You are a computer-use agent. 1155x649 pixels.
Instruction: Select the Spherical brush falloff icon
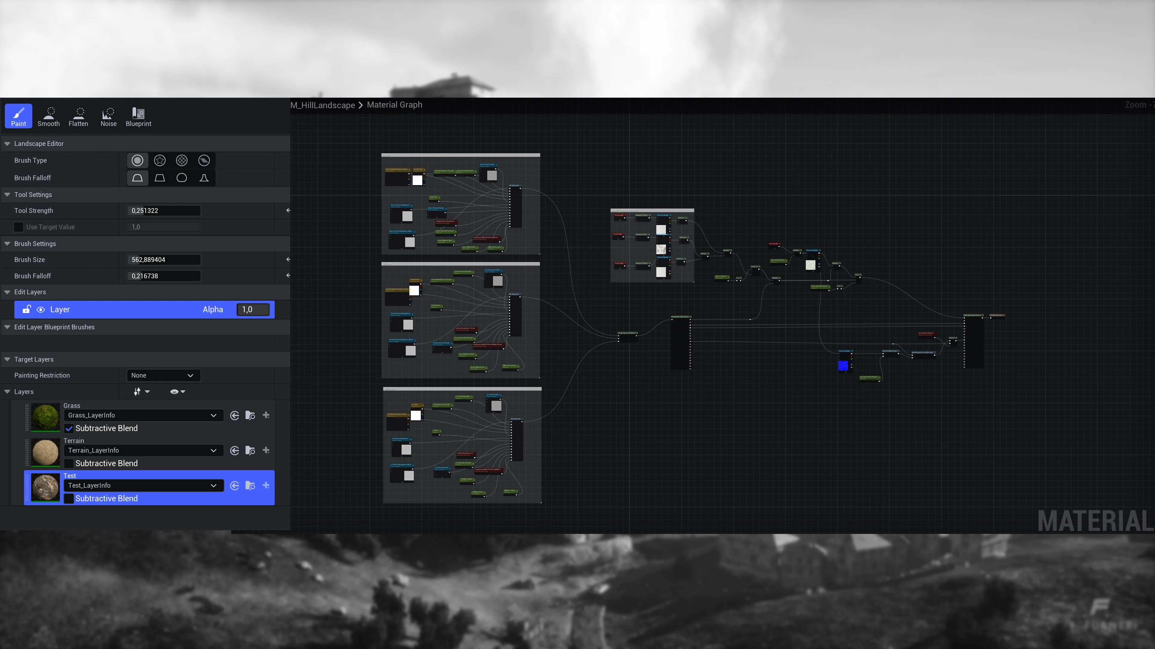coord(182,178)
